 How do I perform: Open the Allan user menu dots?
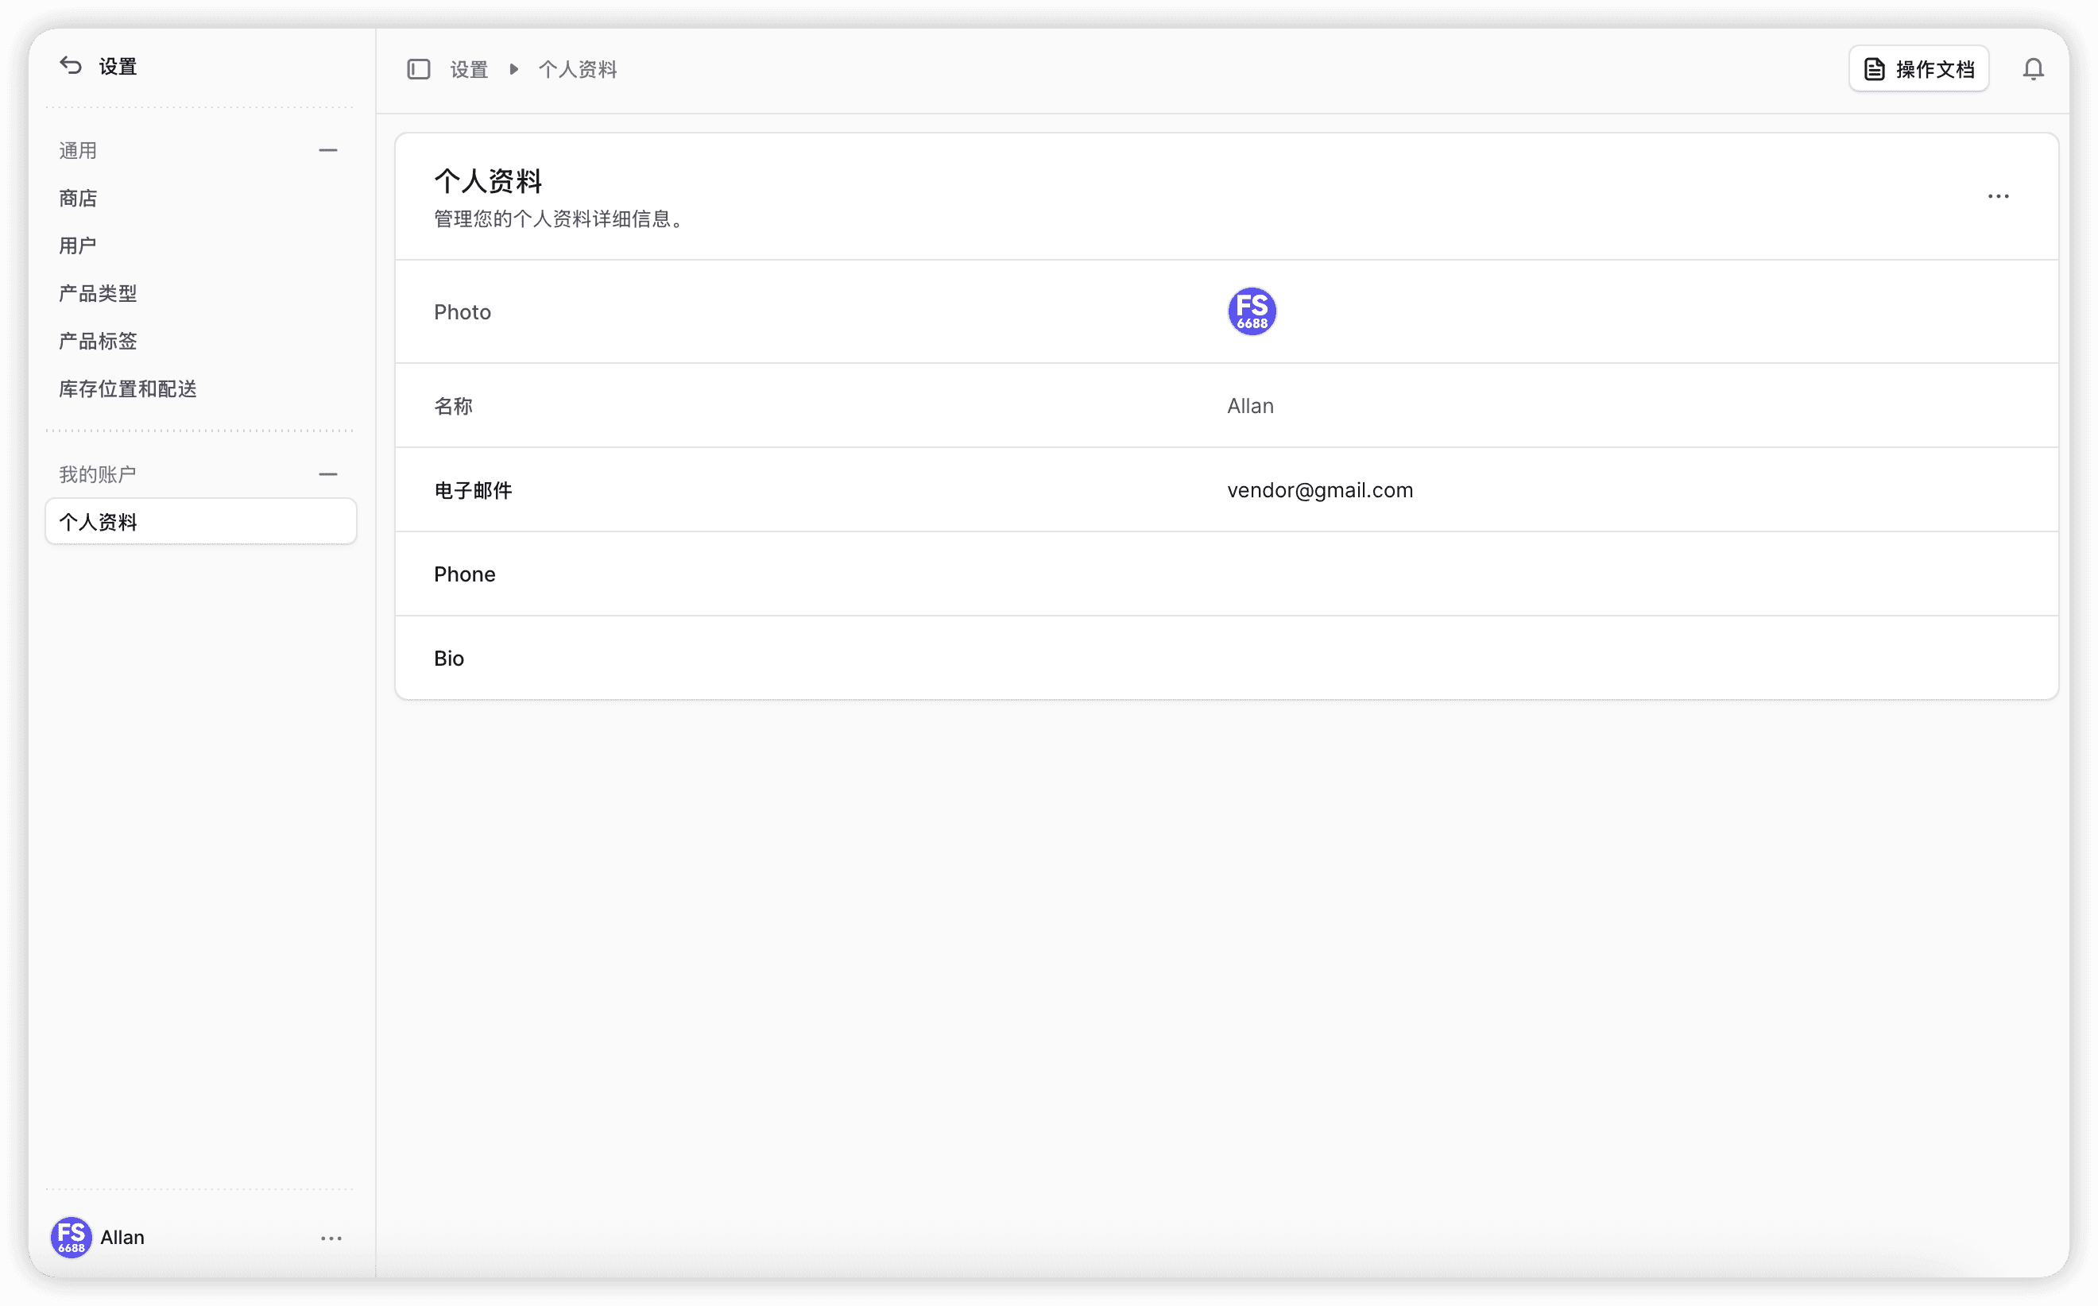(331, 1238)
